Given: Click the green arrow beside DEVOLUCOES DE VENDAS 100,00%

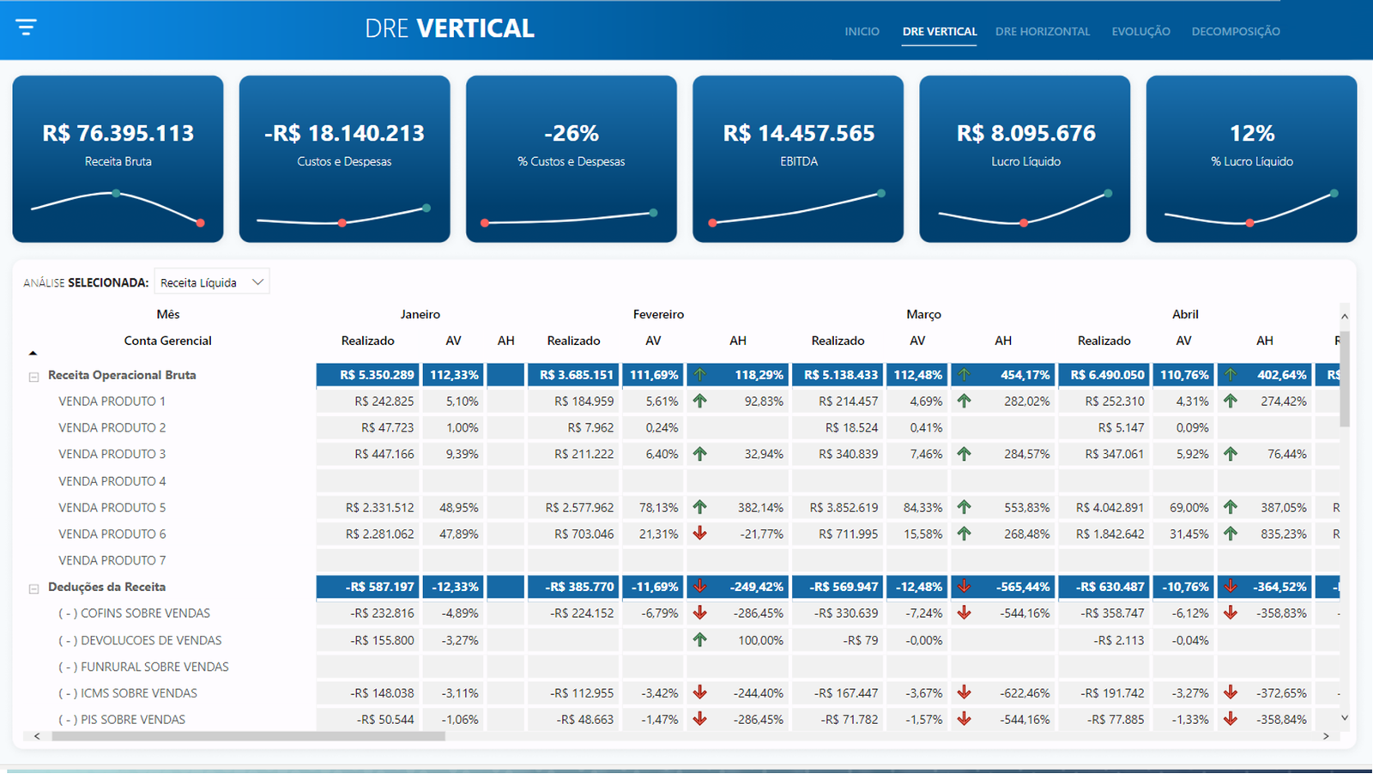Looking at the screenshot, I should [700, 639].
